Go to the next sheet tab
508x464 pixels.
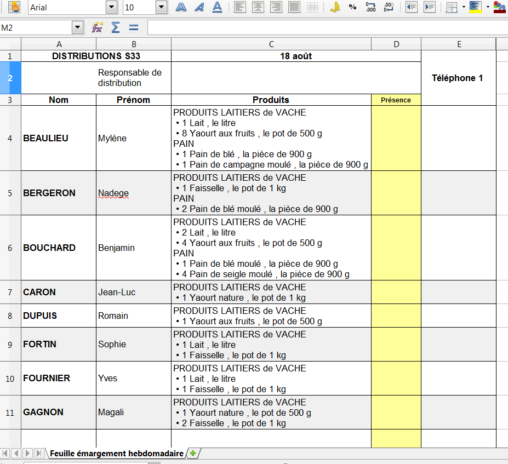(27, 453)
